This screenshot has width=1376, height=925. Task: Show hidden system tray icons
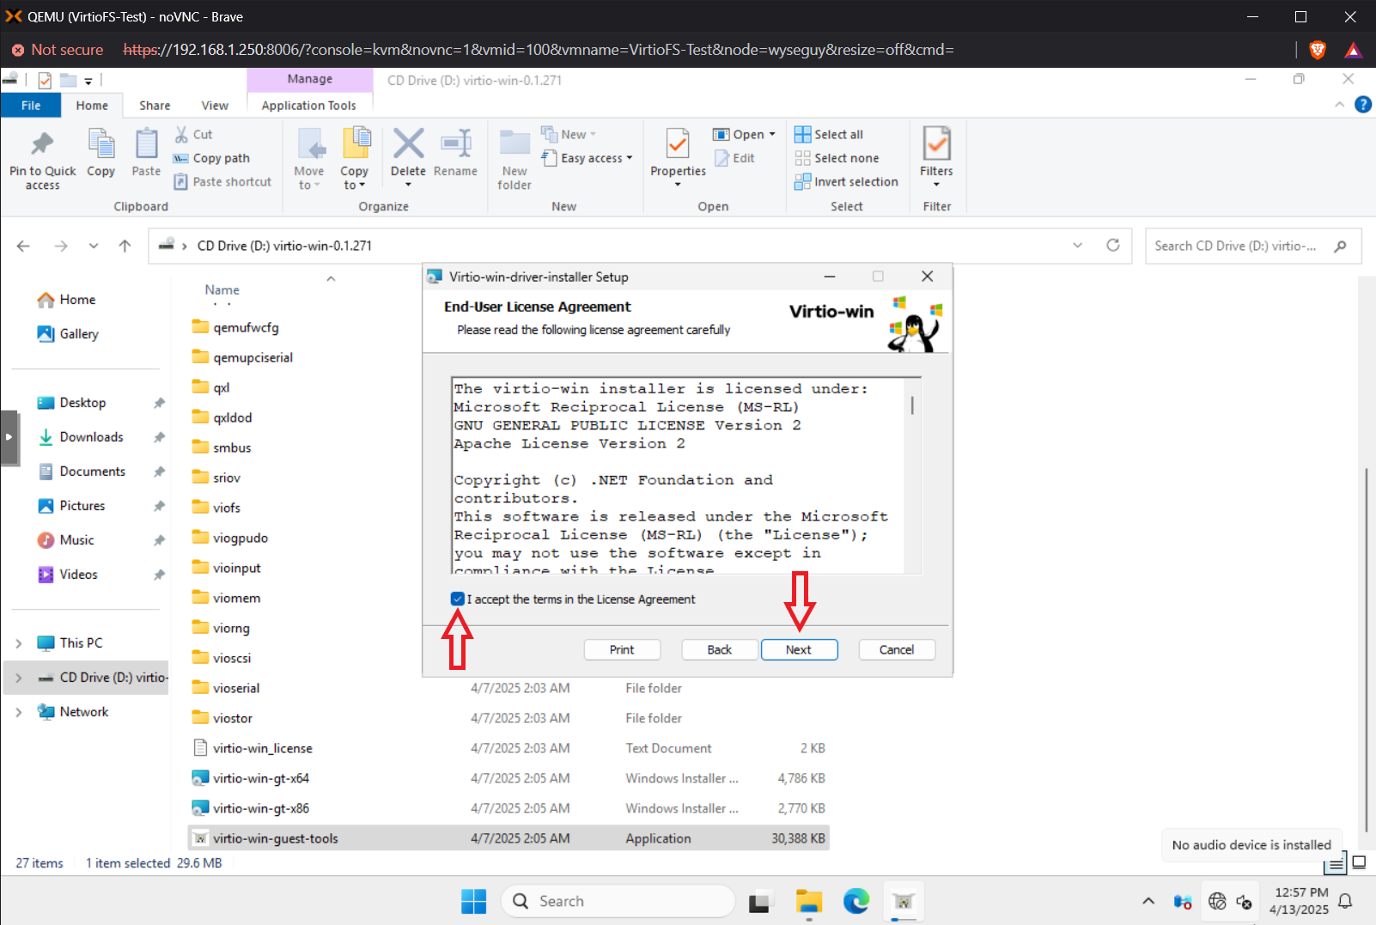pos(1148,901)
